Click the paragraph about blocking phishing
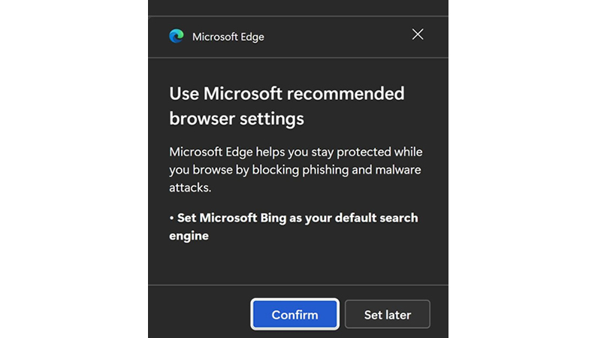 [x=294, y=169]
